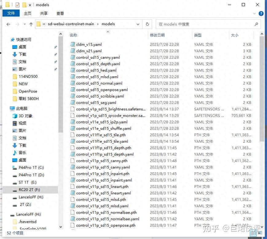Image resolution: width=267 pixels, height=239 pixels.
Task: Click the pin icon next to 桌面
Action: click(55, 47)
